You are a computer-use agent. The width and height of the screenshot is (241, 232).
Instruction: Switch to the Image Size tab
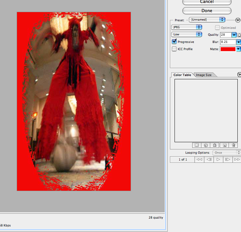pos(204,75)
